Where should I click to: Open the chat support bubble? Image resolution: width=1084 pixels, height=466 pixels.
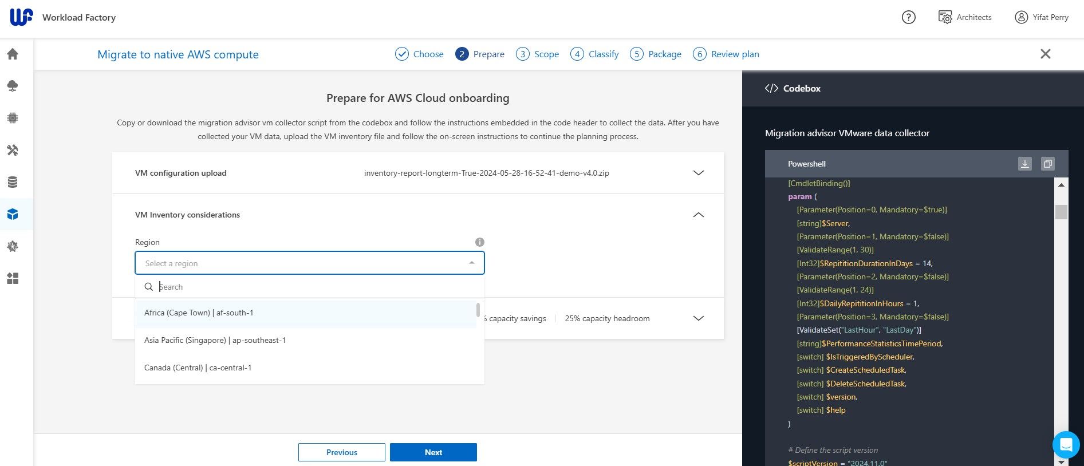pos(1066,444)
